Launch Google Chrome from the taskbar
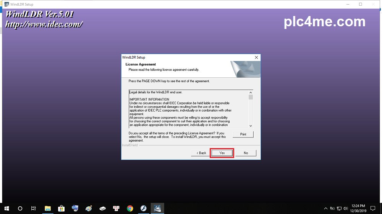 pos(130,208)
